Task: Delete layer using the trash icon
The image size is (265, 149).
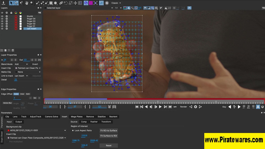Action: tap(13, 50)
